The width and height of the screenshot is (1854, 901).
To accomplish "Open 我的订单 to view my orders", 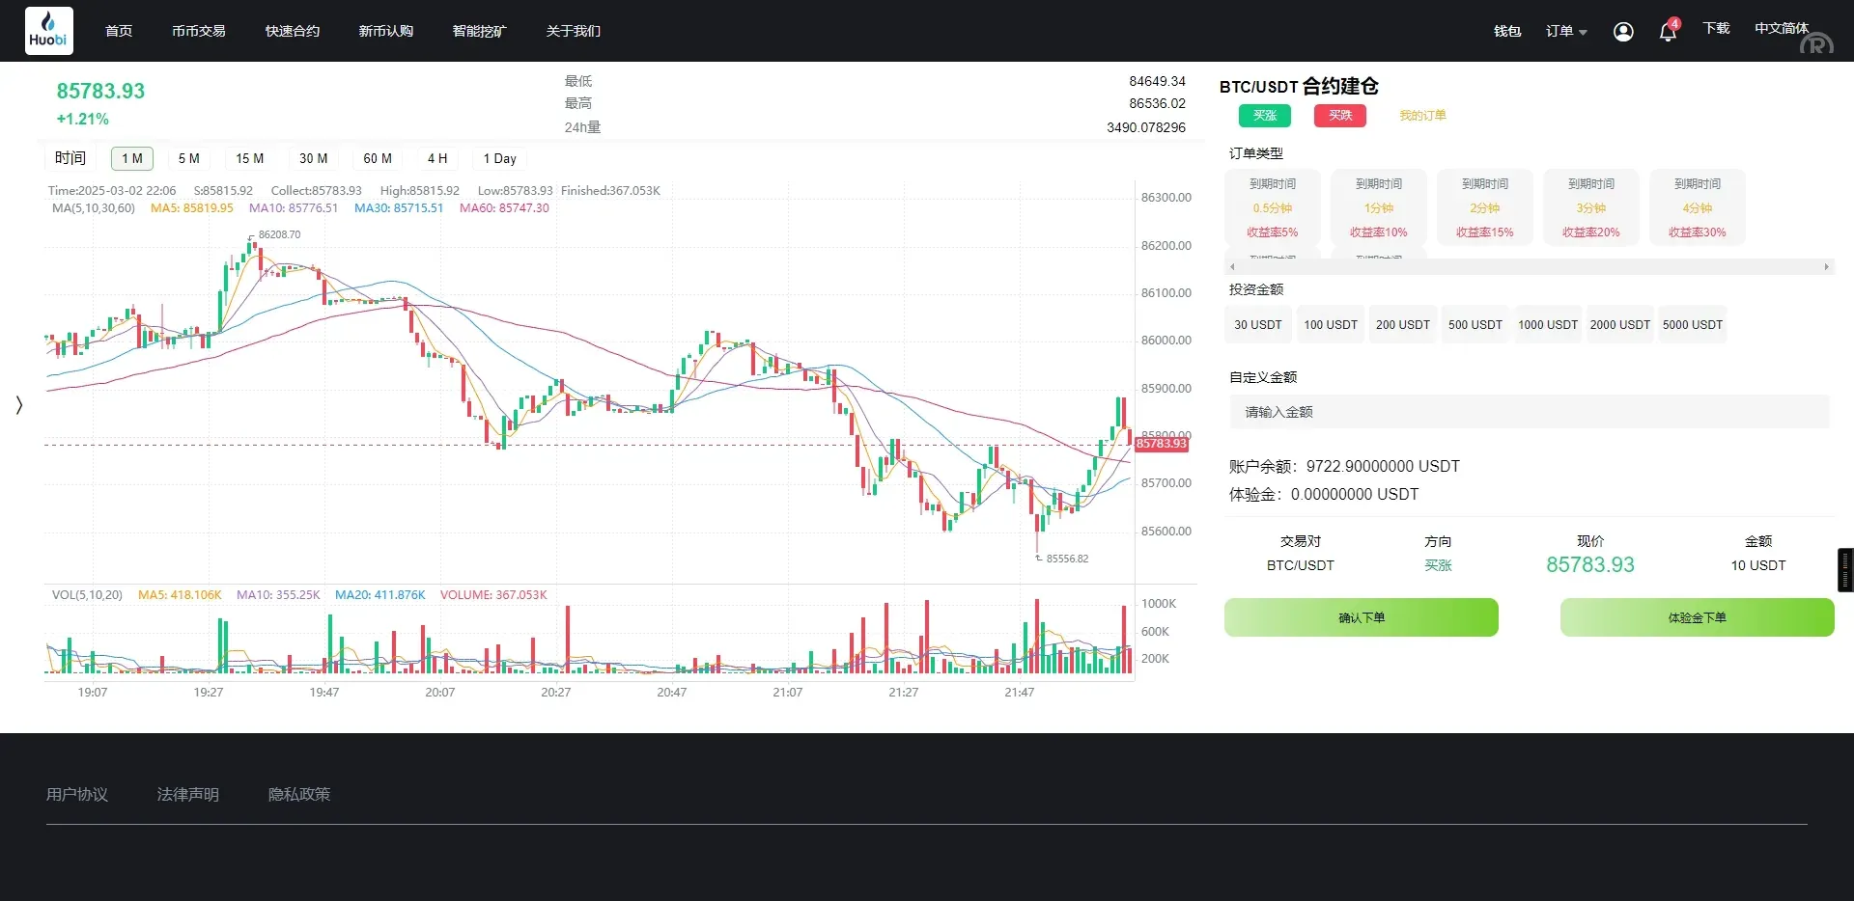I will 1421,115.
